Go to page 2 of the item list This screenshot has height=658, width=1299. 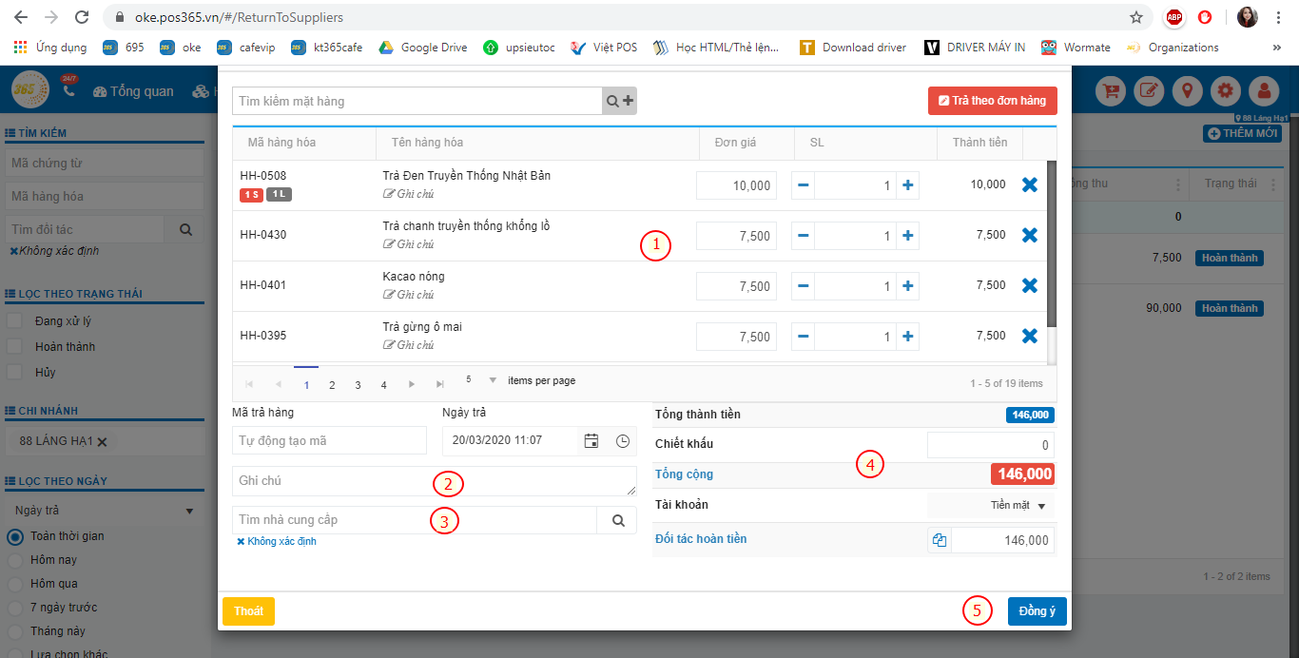click(x=332, y=385)
